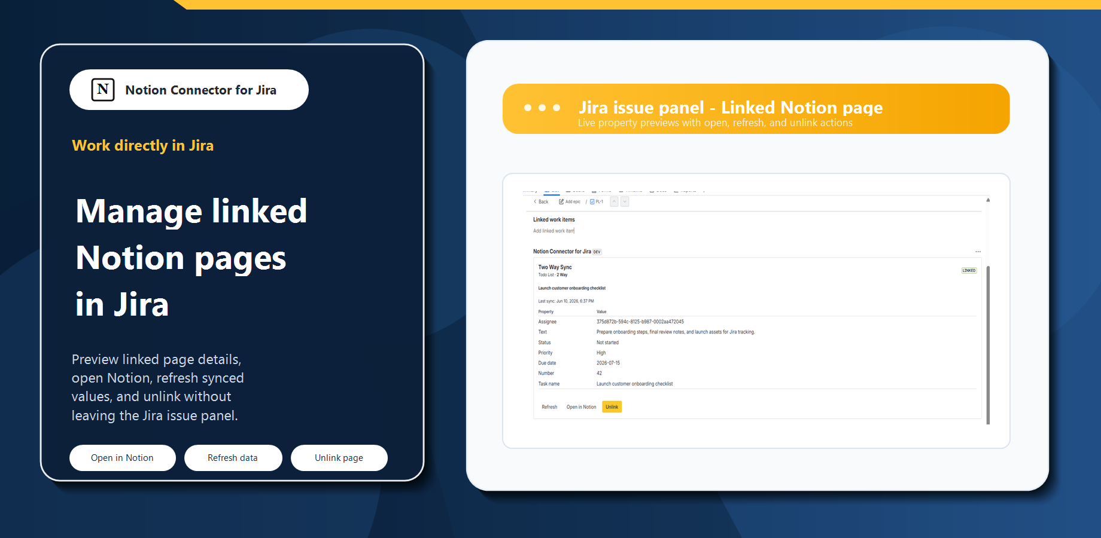
Task: Click the 'Open in Notion' pill on left card
Action: 123,458
